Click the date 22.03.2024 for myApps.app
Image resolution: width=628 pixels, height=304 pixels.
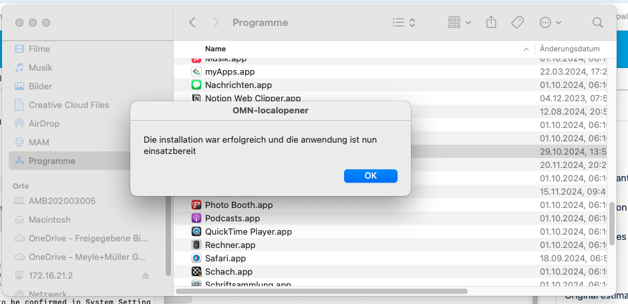[573, 72]
